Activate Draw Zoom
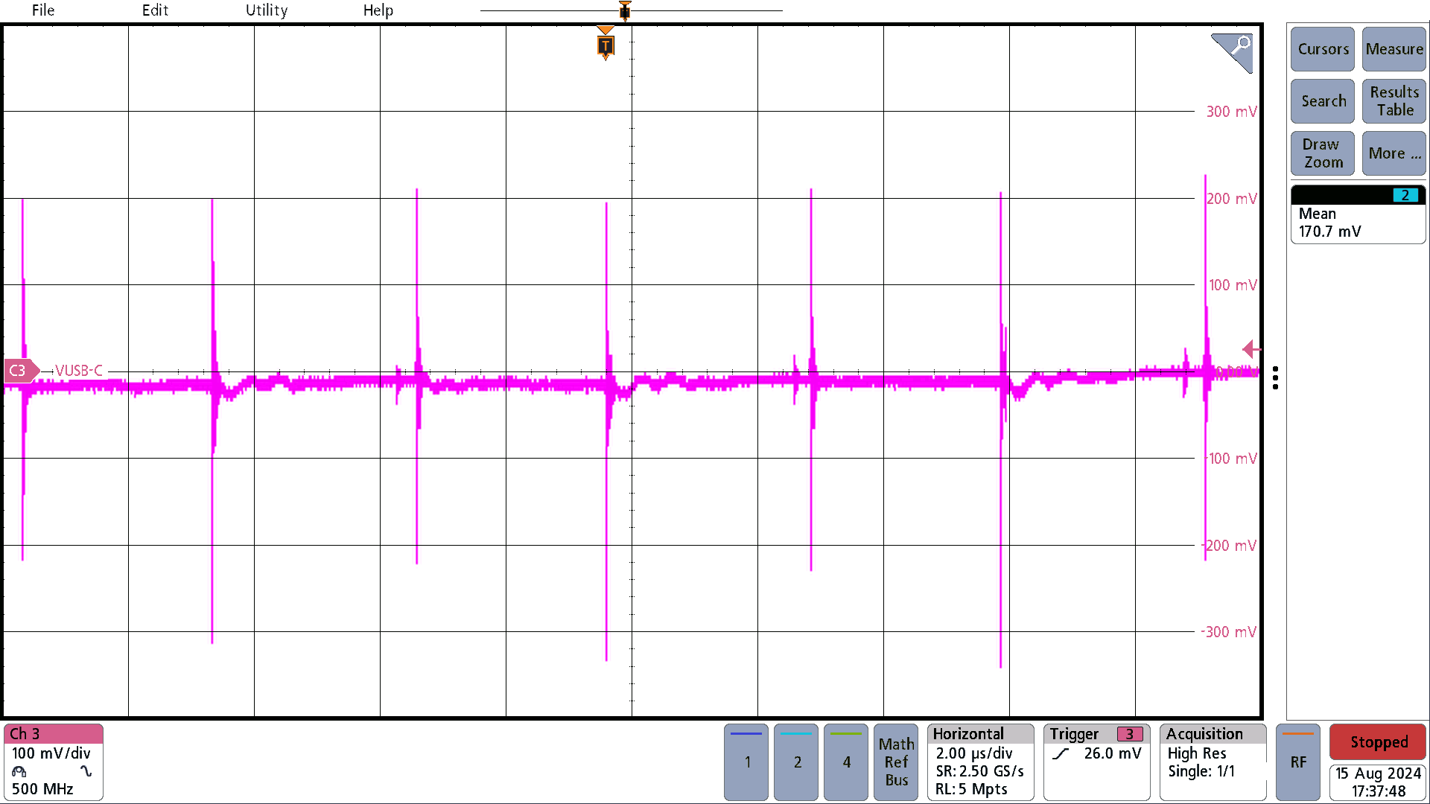The height and width of the screenshot is (804, 1430). pyautogui.click(x=1323, y=153)
